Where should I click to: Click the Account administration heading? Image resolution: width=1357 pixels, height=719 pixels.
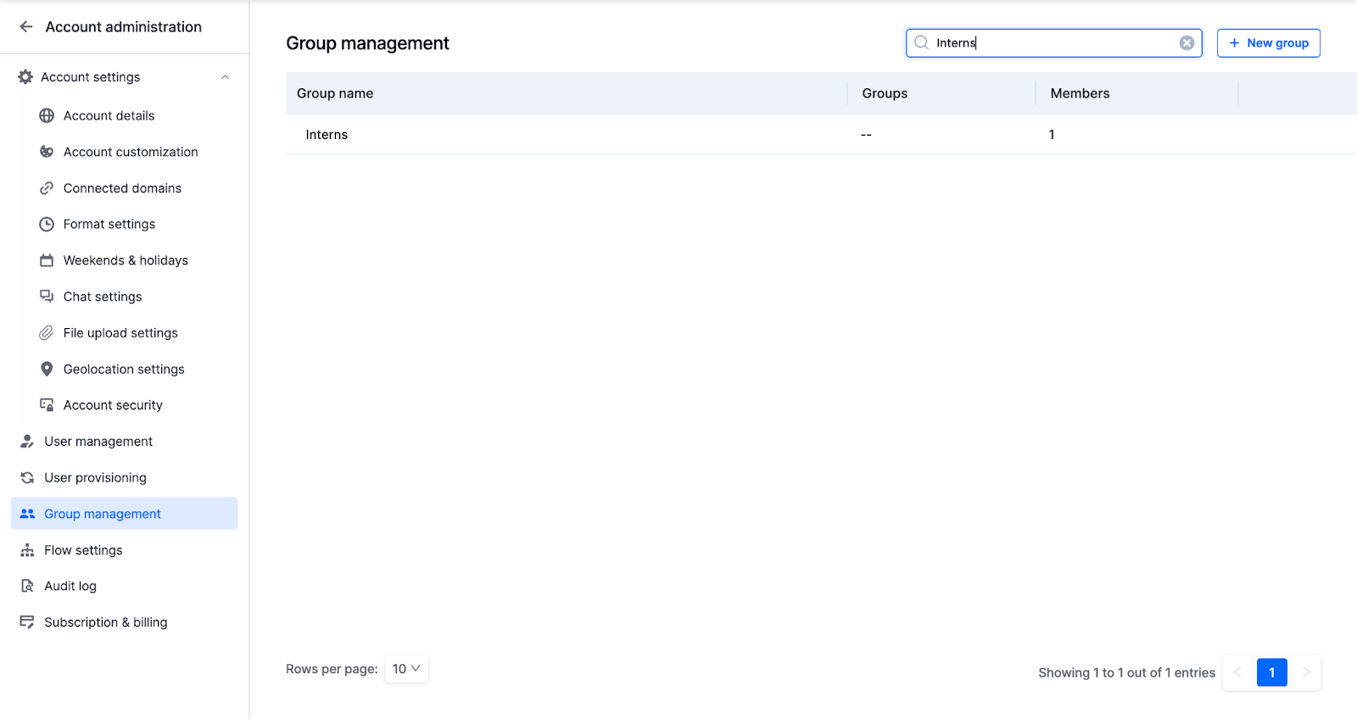[124, 27]
